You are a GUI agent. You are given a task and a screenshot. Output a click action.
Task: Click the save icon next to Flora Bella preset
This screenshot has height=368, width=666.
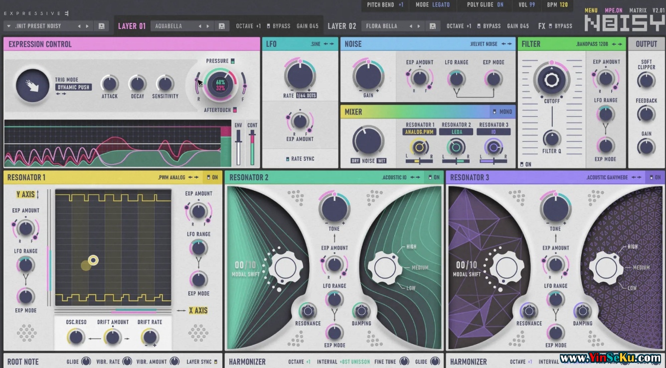[x=433, y=26]
